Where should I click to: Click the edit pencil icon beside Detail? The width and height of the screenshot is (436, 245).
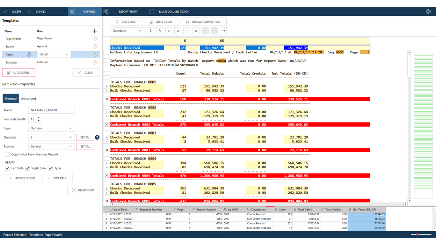click(29, 54)
